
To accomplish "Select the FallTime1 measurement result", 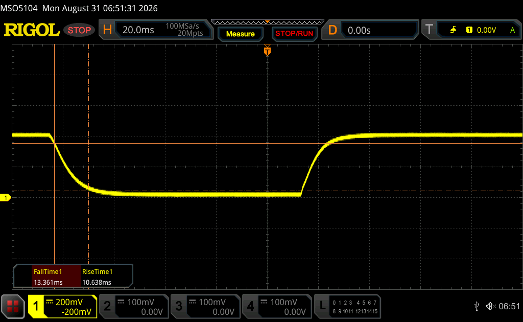I will [x=56, y=277].
